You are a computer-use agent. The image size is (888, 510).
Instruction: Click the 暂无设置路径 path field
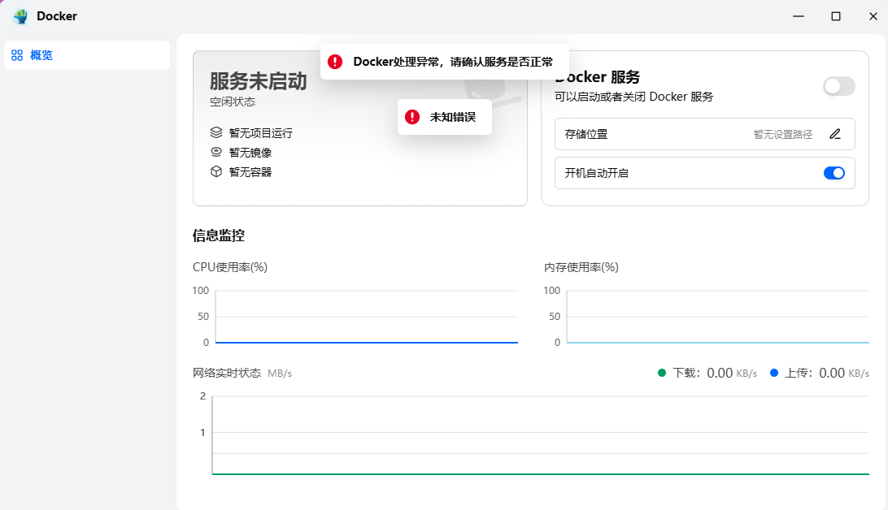(781, 134)
